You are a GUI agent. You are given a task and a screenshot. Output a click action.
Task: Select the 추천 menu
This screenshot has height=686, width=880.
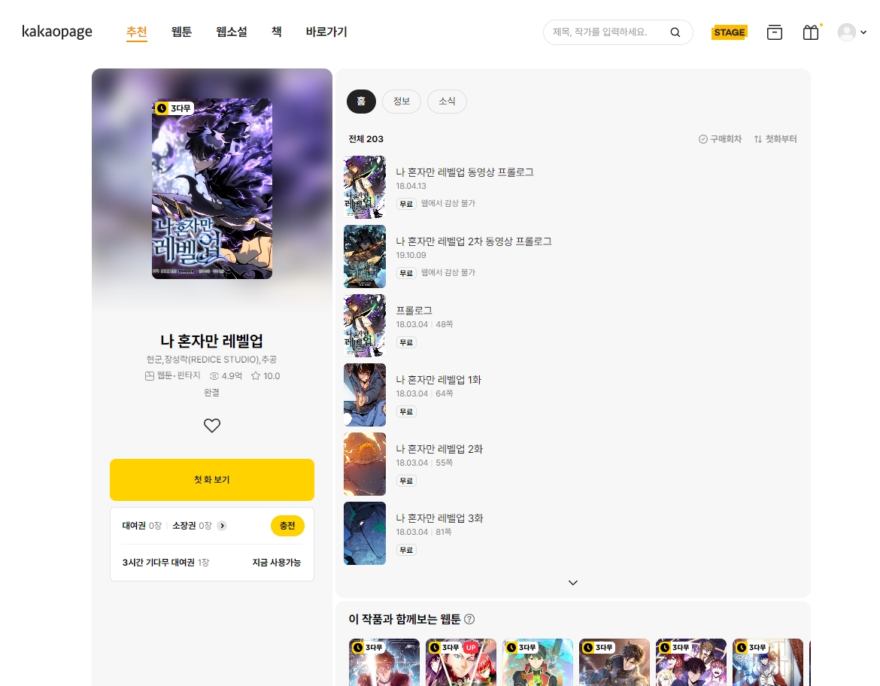[136, 32]
